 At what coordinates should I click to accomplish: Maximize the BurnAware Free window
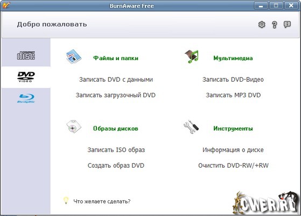[276, 5]
